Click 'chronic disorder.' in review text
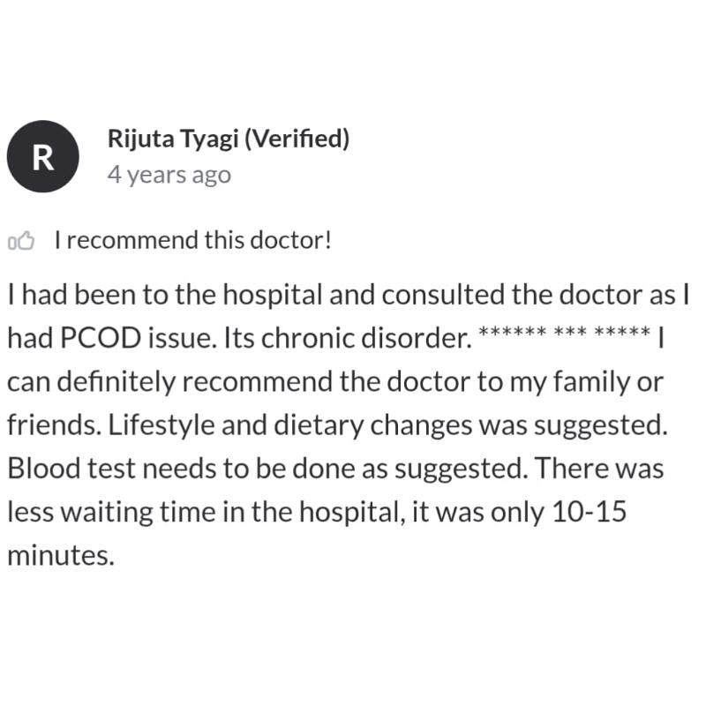 (x=366, y=338)
